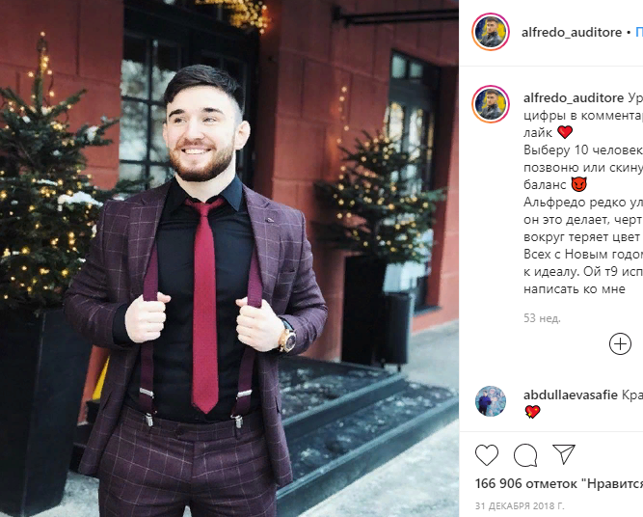Select the caption line "Выберу 10 человек"

pyautogui.click(x=583, y=150)
